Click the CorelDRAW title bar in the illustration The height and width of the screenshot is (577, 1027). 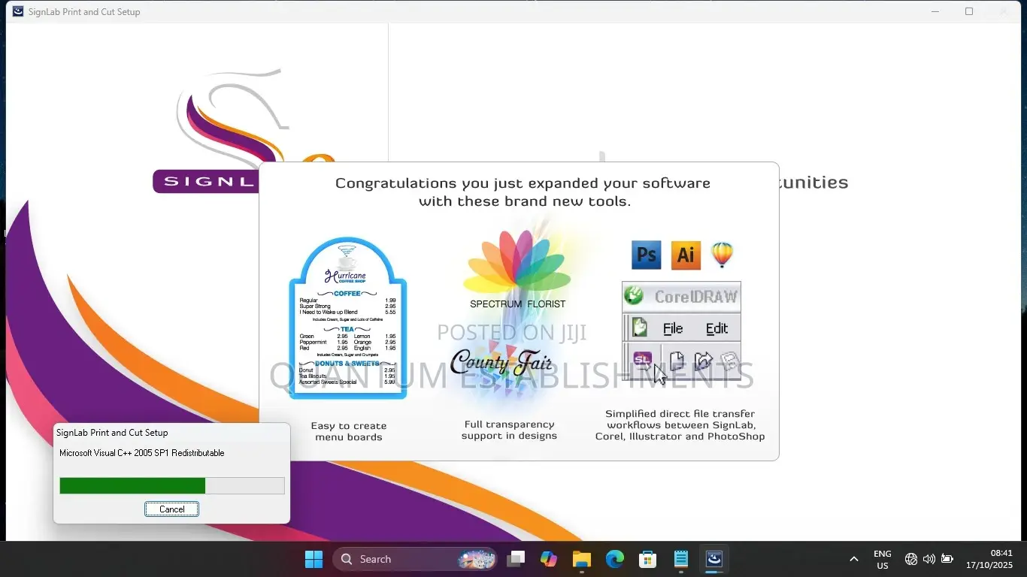tap(681, 297)
